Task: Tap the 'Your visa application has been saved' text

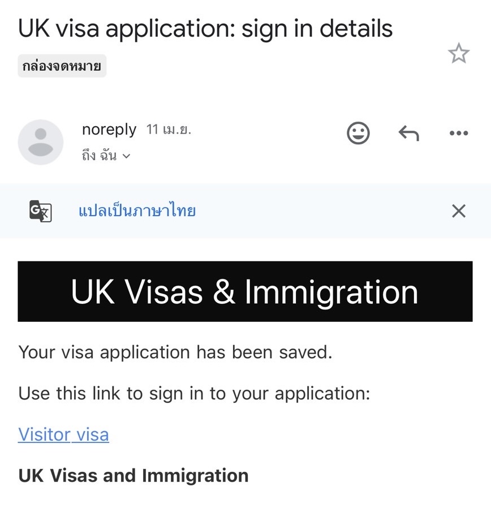Action: 175,352
